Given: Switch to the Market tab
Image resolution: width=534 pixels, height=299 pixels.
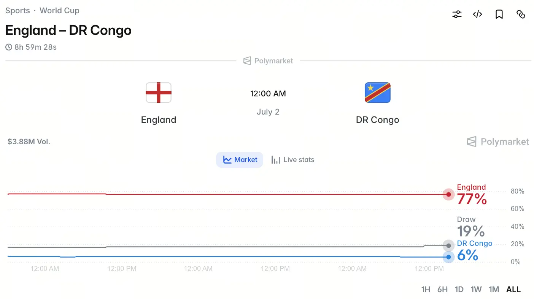Looking at the screenshot, I should coord(240,160).
